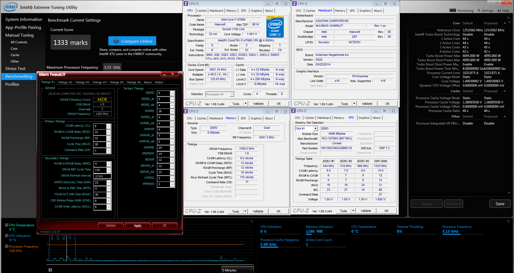Click the Intel Core i7 badge in CPU-Z
This screenshot has width=514, height=273.
(275, 27)
